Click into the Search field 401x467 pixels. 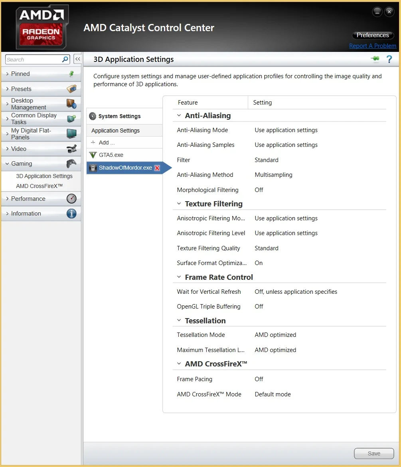pos(34,59)
